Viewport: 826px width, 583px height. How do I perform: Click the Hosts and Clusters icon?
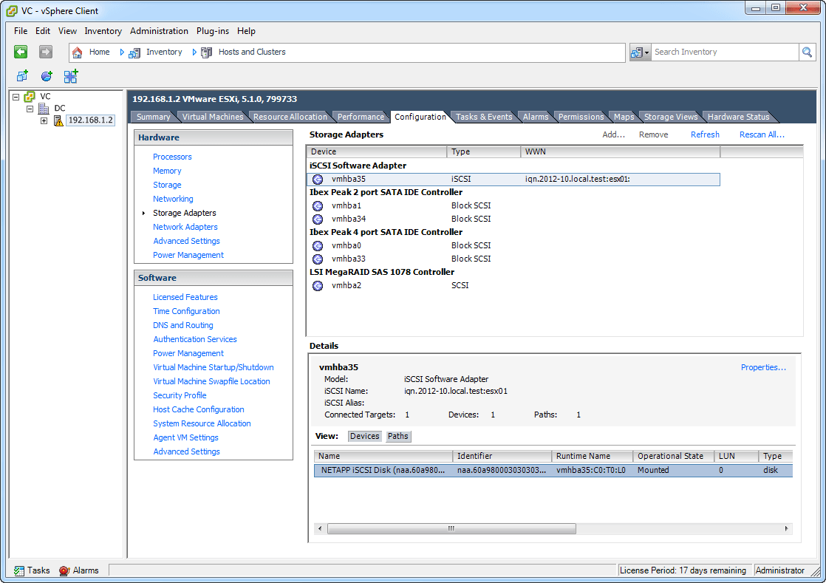tap(207, 52)
